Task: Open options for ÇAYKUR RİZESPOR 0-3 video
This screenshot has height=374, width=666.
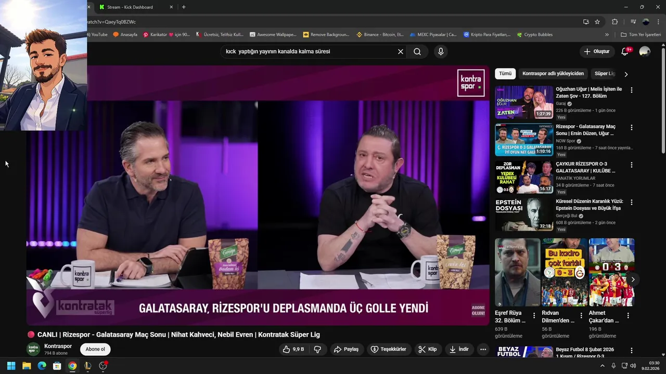Action: click(x=632, y=165)
